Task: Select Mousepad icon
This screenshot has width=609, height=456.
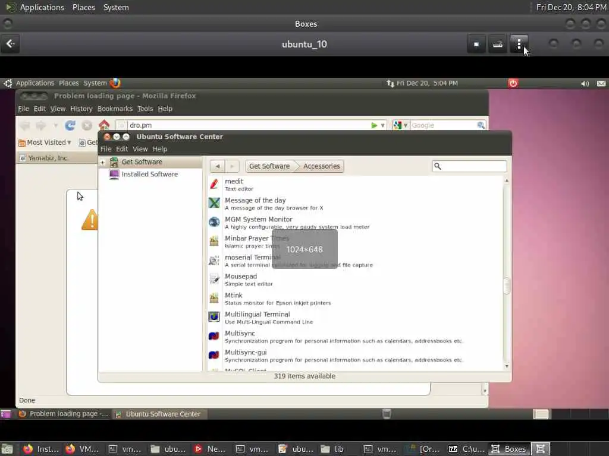Action: click(214, 279)
